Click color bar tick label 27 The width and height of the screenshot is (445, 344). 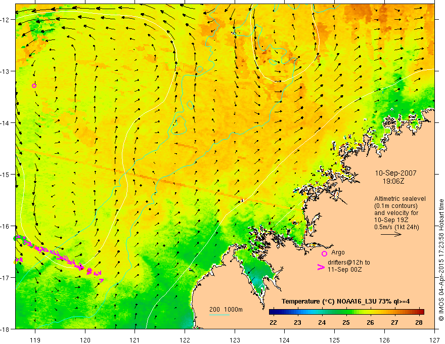pos(394,322)
